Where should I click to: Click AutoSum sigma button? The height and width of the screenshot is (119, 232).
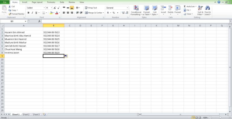(185, 7)
